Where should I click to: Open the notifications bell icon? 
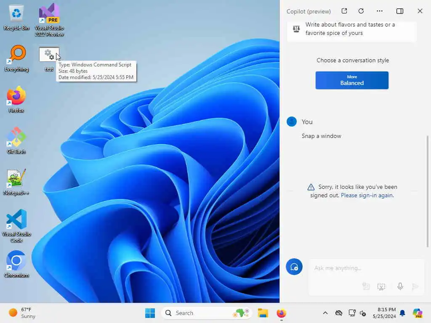[402, 313]
